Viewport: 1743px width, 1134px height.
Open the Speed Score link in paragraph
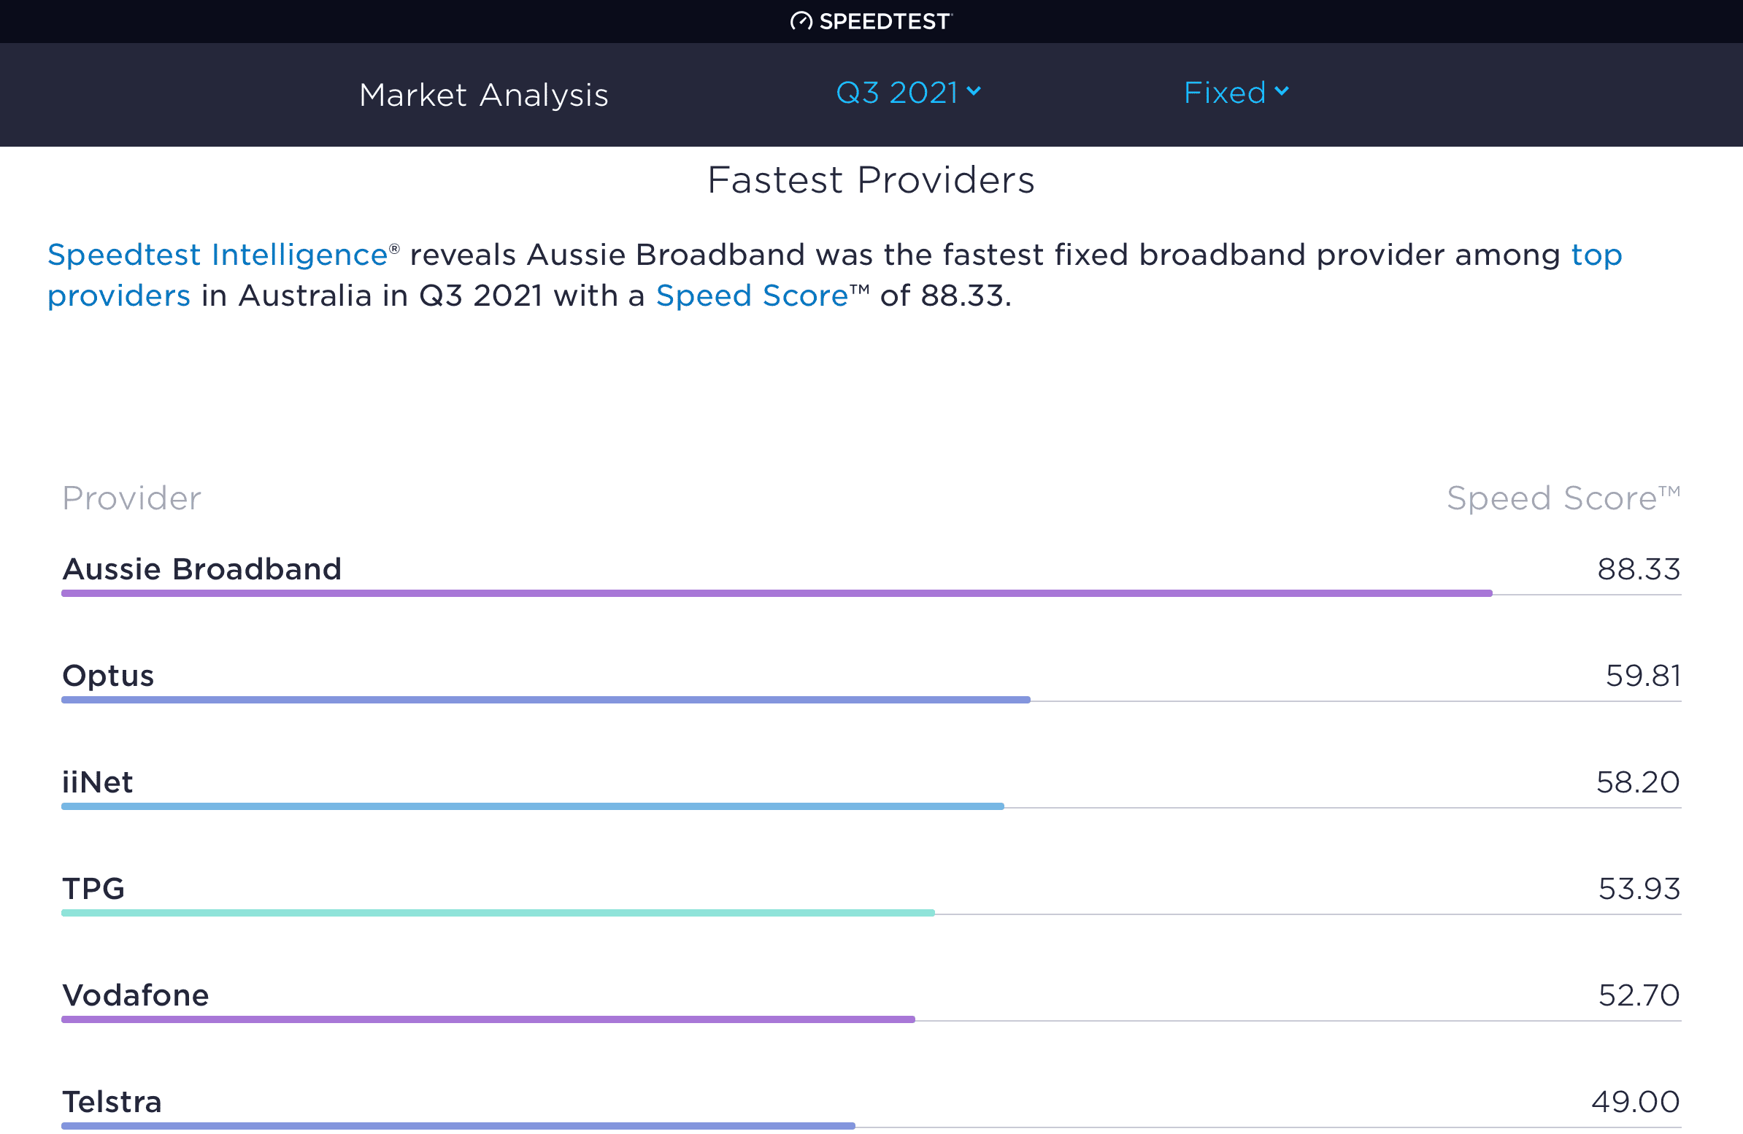pos(751,296)
